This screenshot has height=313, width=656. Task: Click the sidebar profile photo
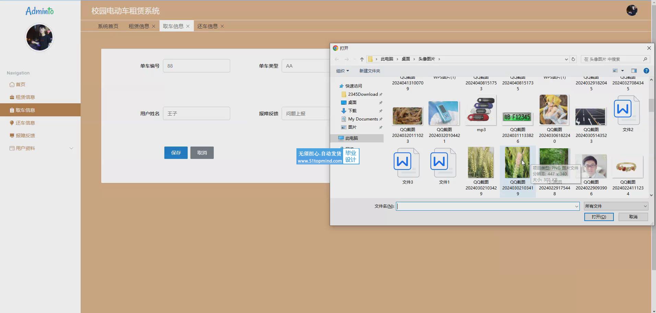point(39,37)
